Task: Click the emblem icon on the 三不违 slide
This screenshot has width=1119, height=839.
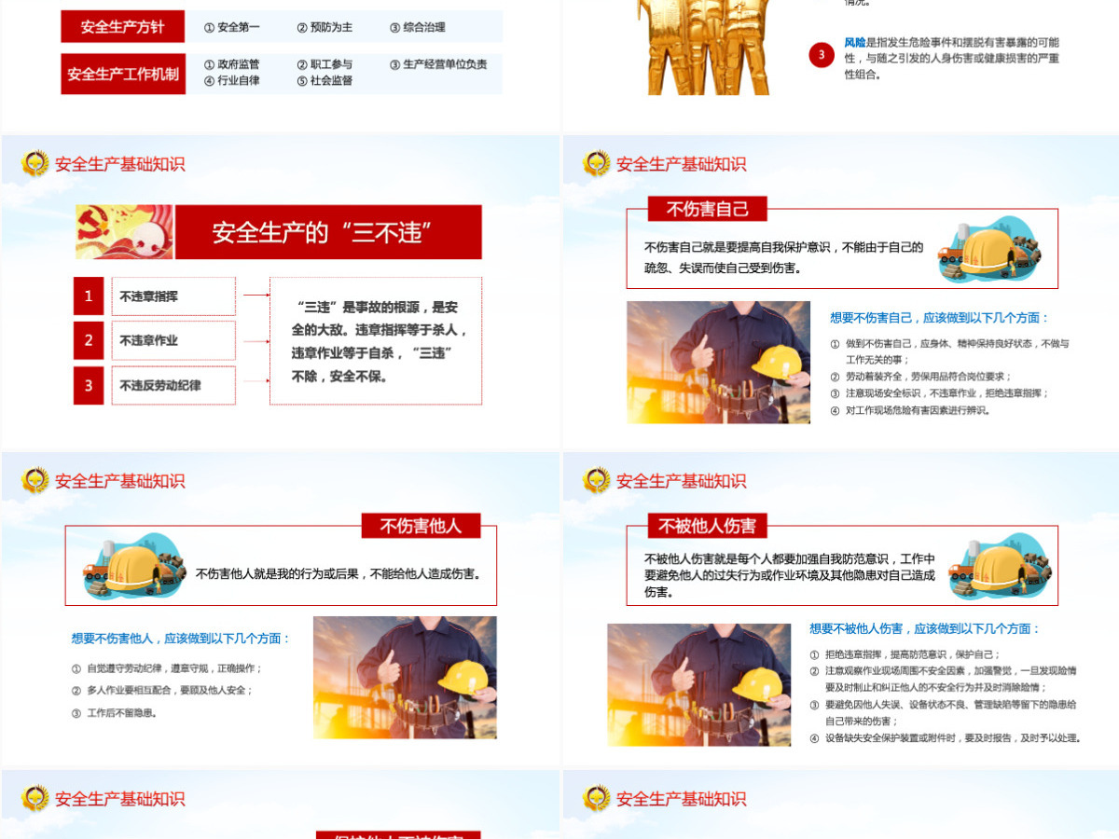Action: [x=35, y=163]
